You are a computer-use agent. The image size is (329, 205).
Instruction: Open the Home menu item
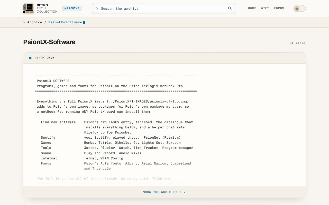click(x=252, y=8)
